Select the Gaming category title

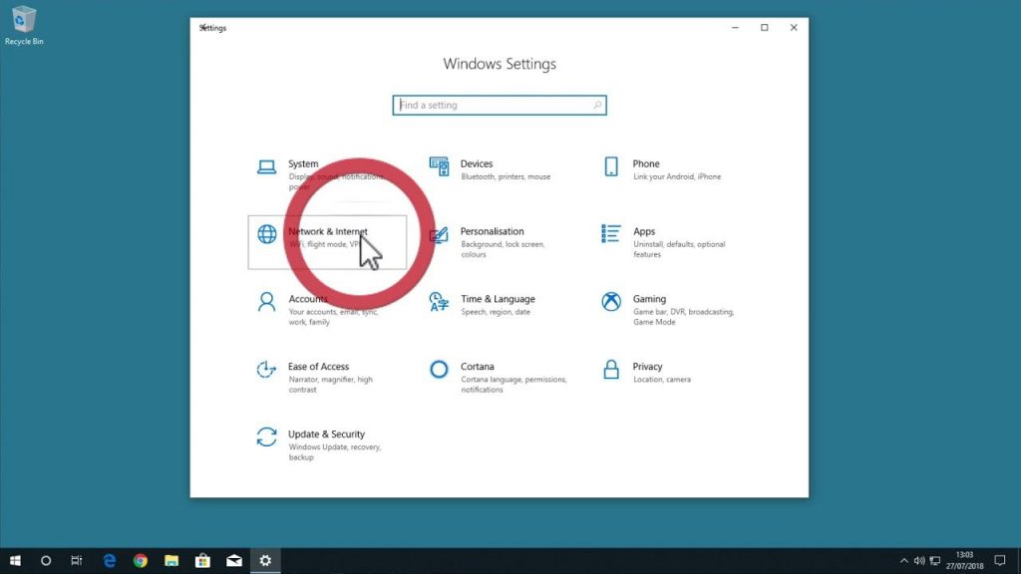[x=649, y=299]
